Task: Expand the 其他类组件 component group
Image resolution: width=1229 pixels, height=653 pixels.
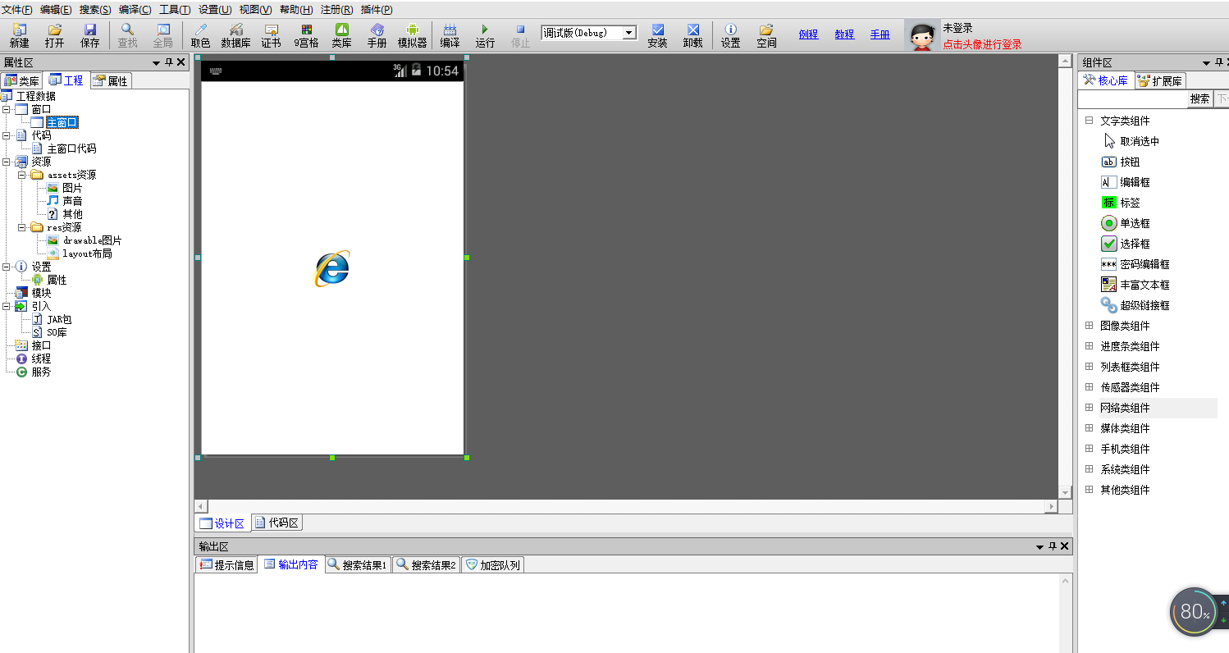Action: pos(1090,490)
